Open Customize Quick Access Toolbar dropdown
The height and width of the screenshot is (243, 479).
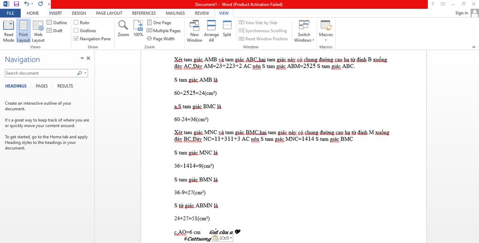pos(49,5)
